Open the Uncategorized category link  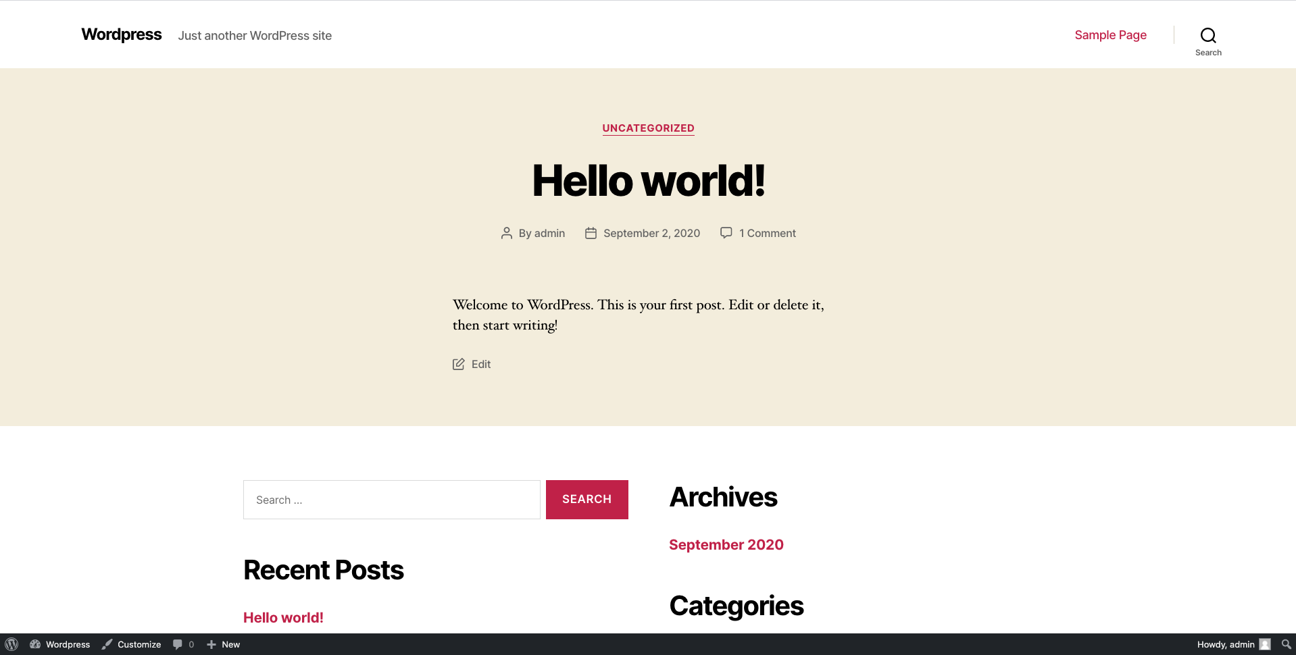tap(648, 128)
